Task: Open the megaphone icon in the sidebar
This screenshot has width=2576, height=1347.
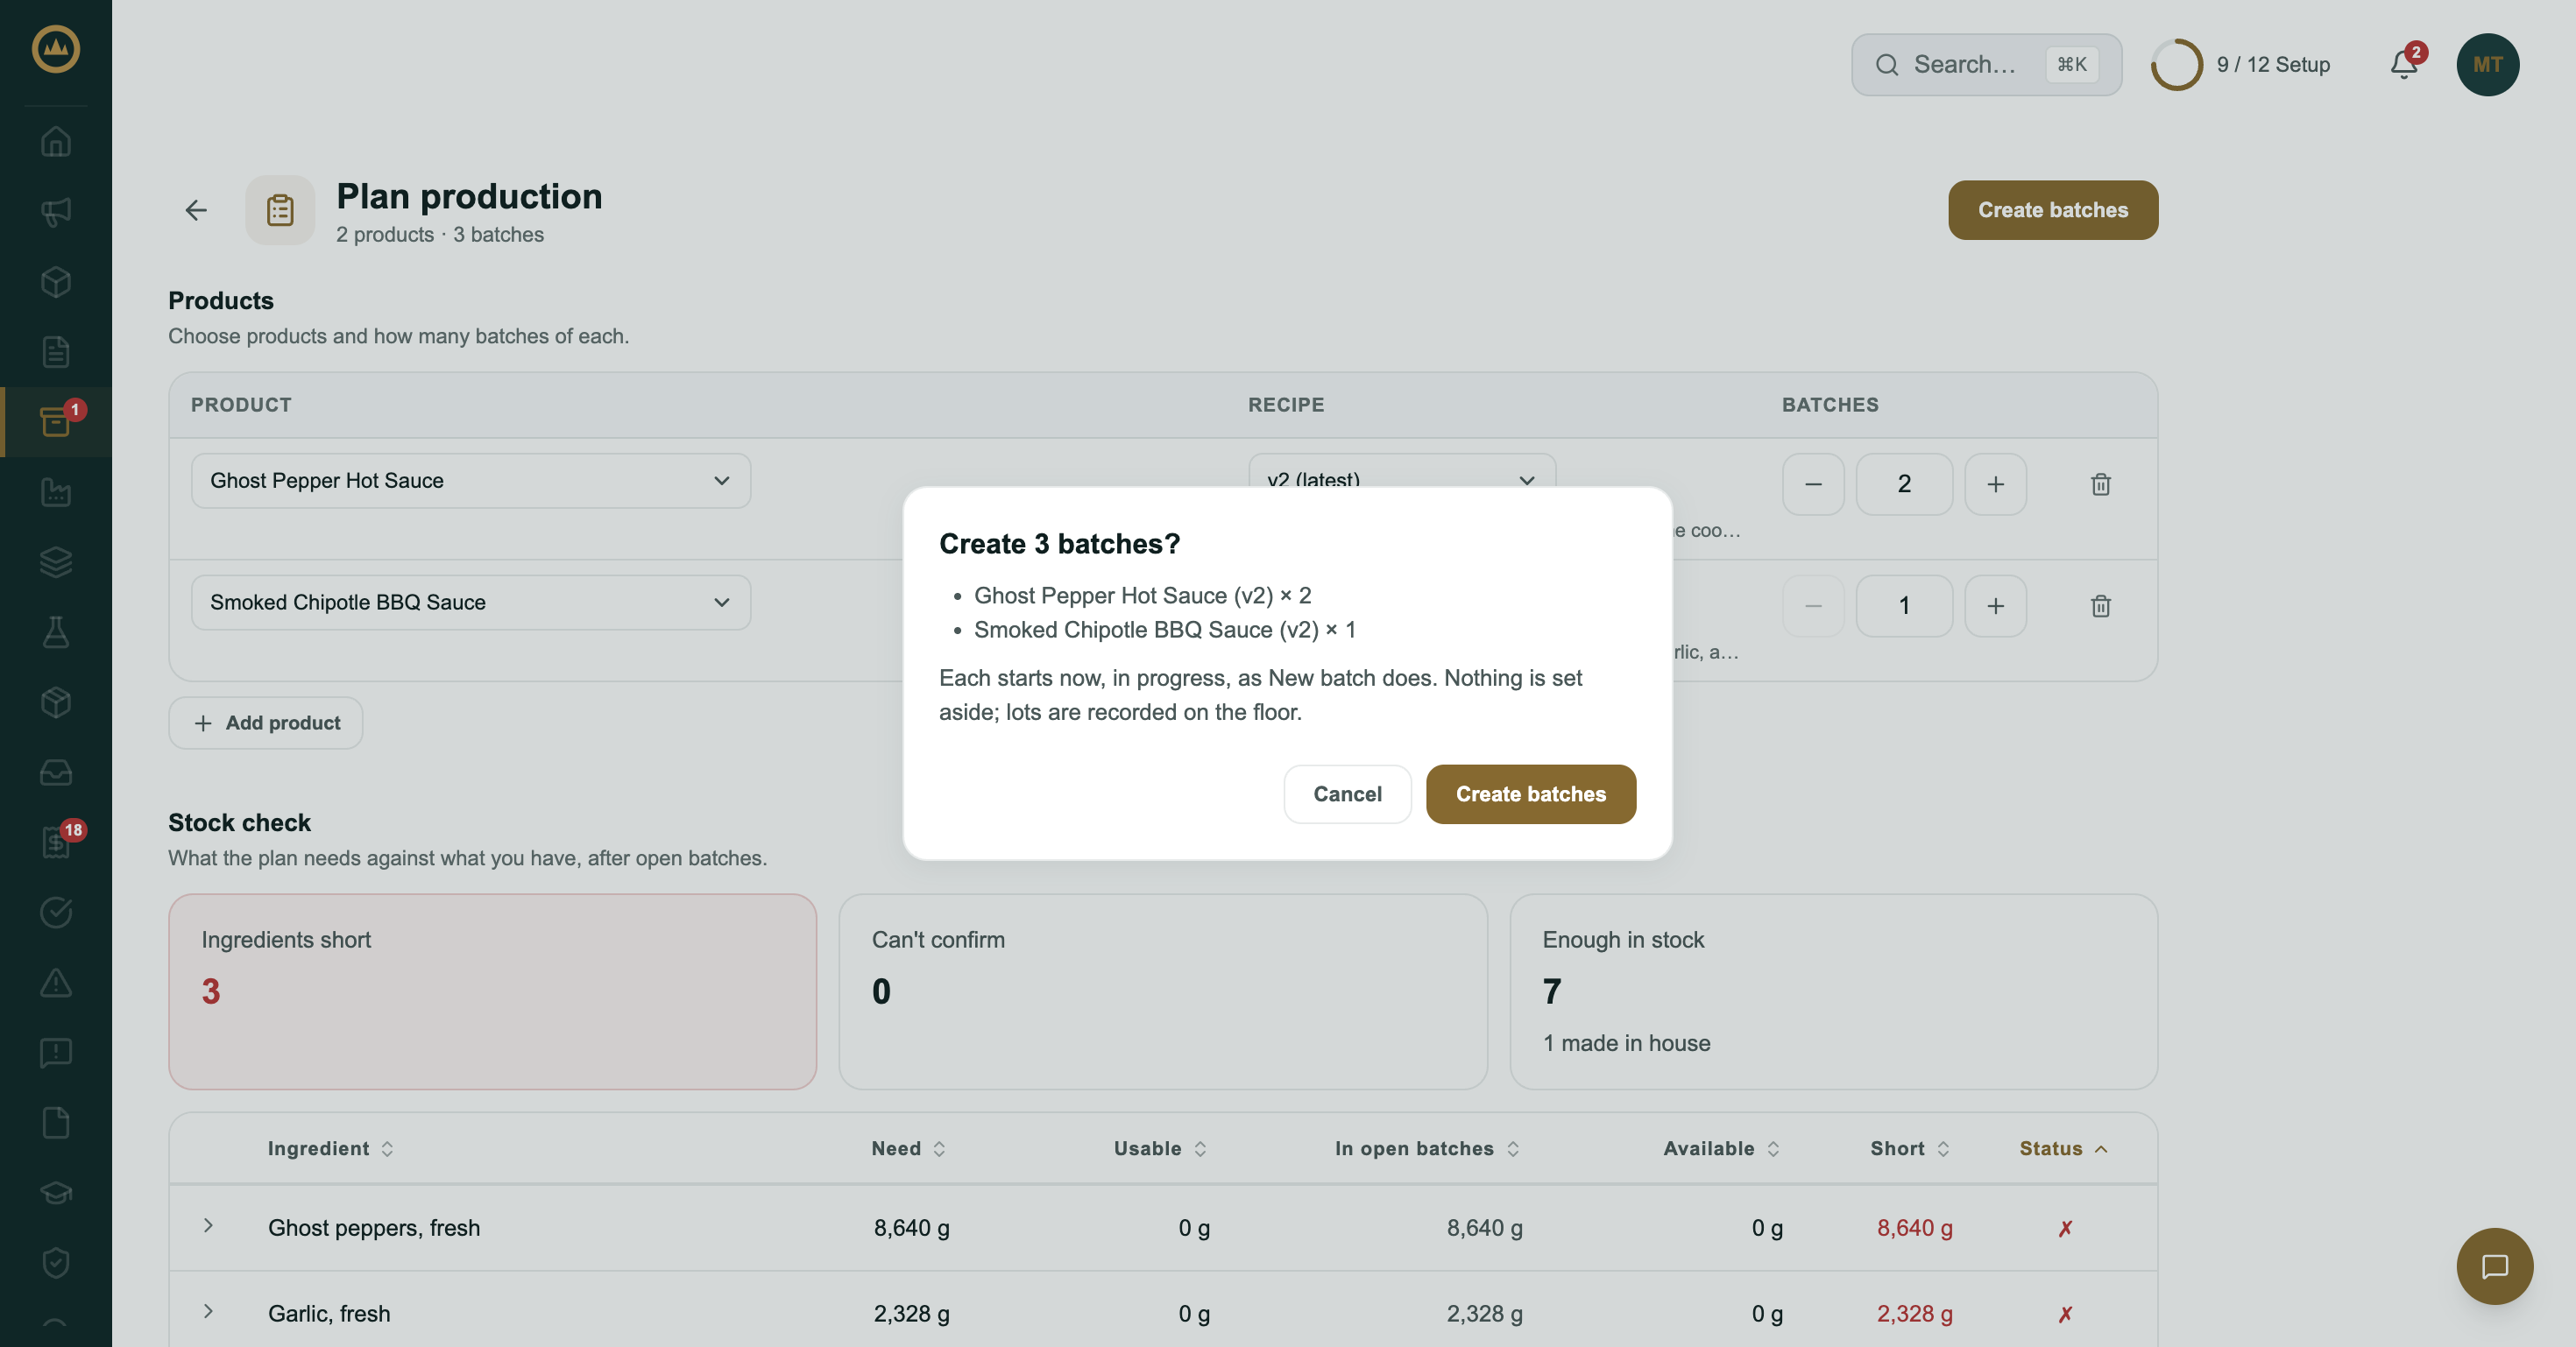Action: coord(56,212)
